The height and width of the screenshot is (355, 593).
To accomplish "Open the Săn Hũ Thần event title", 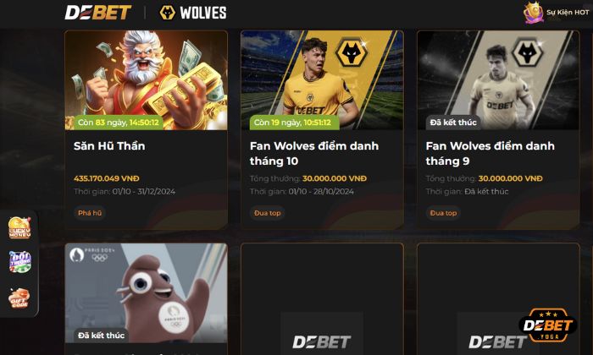I will pyautogui.click(x=109, y=146).
